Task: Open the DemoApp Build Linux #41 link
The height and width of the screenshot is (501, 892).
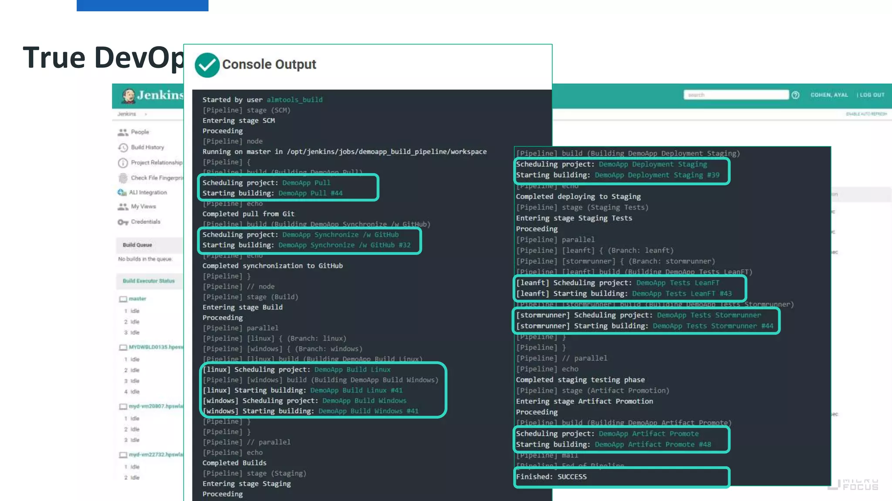Action: 356,390
